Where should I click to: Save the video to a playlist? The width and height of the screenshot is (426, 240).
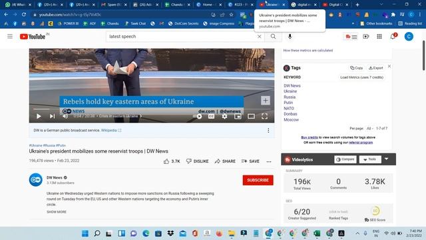pos(250,161)
